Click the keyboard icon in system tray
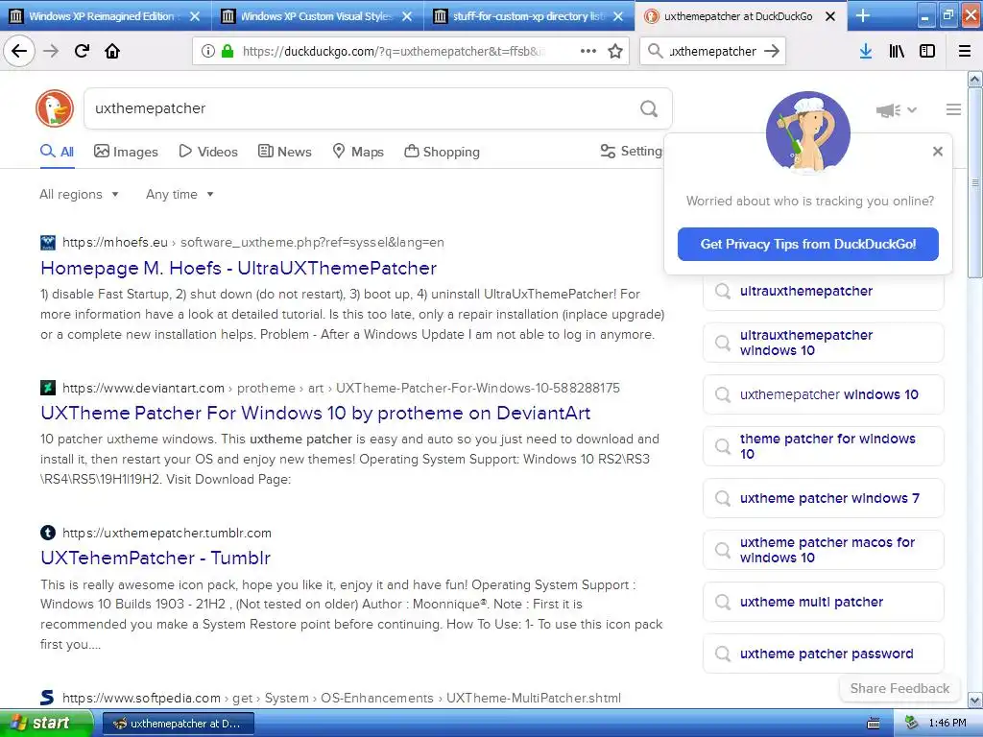 coord(873,724)
